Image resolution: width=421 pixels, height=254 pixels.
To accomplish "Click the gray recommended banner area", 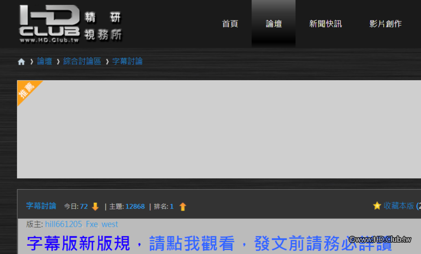I will click(219, 129).
